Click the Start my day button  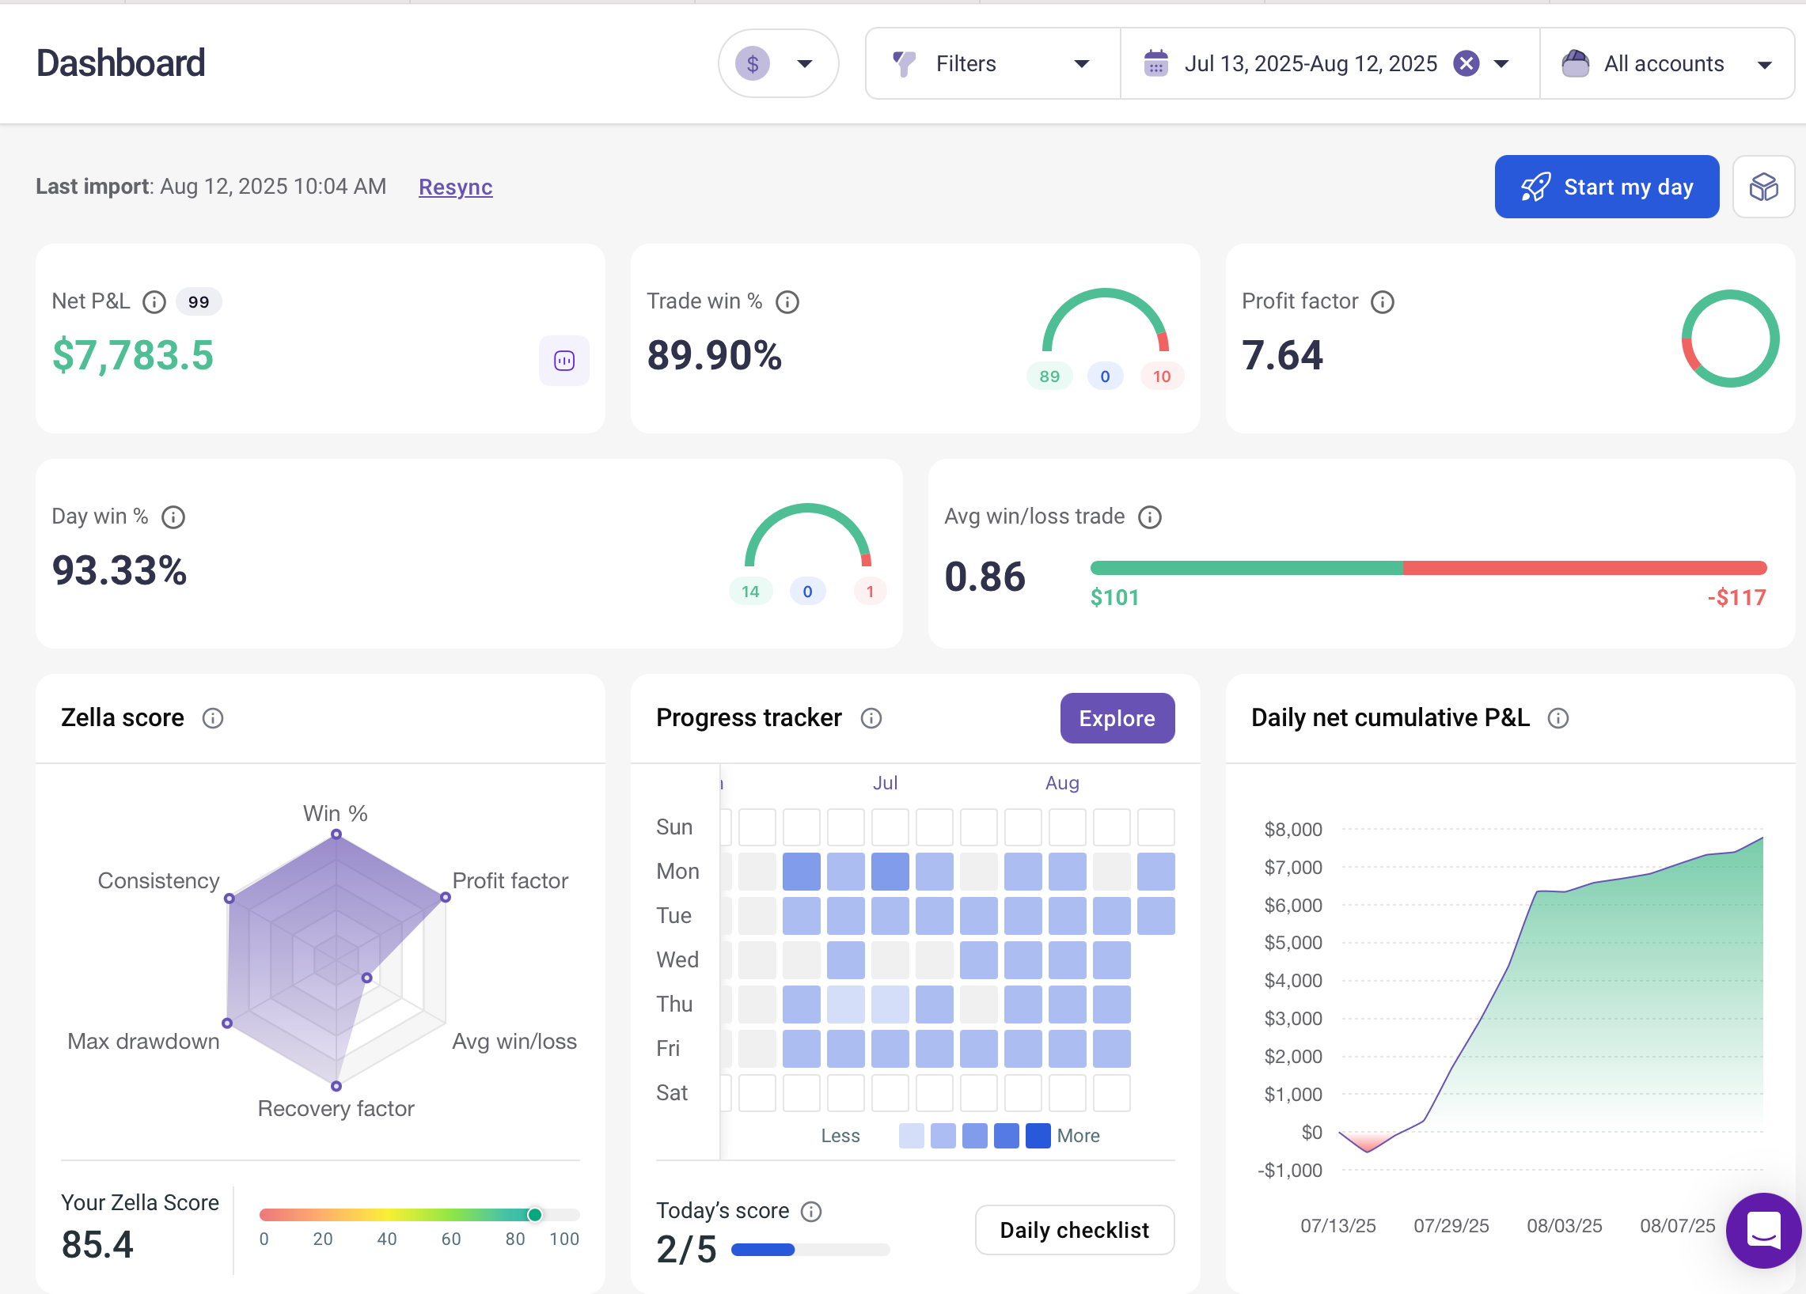pos(1605,187)
